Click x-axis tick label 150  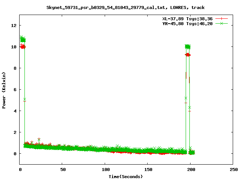[x=148, y=169]
